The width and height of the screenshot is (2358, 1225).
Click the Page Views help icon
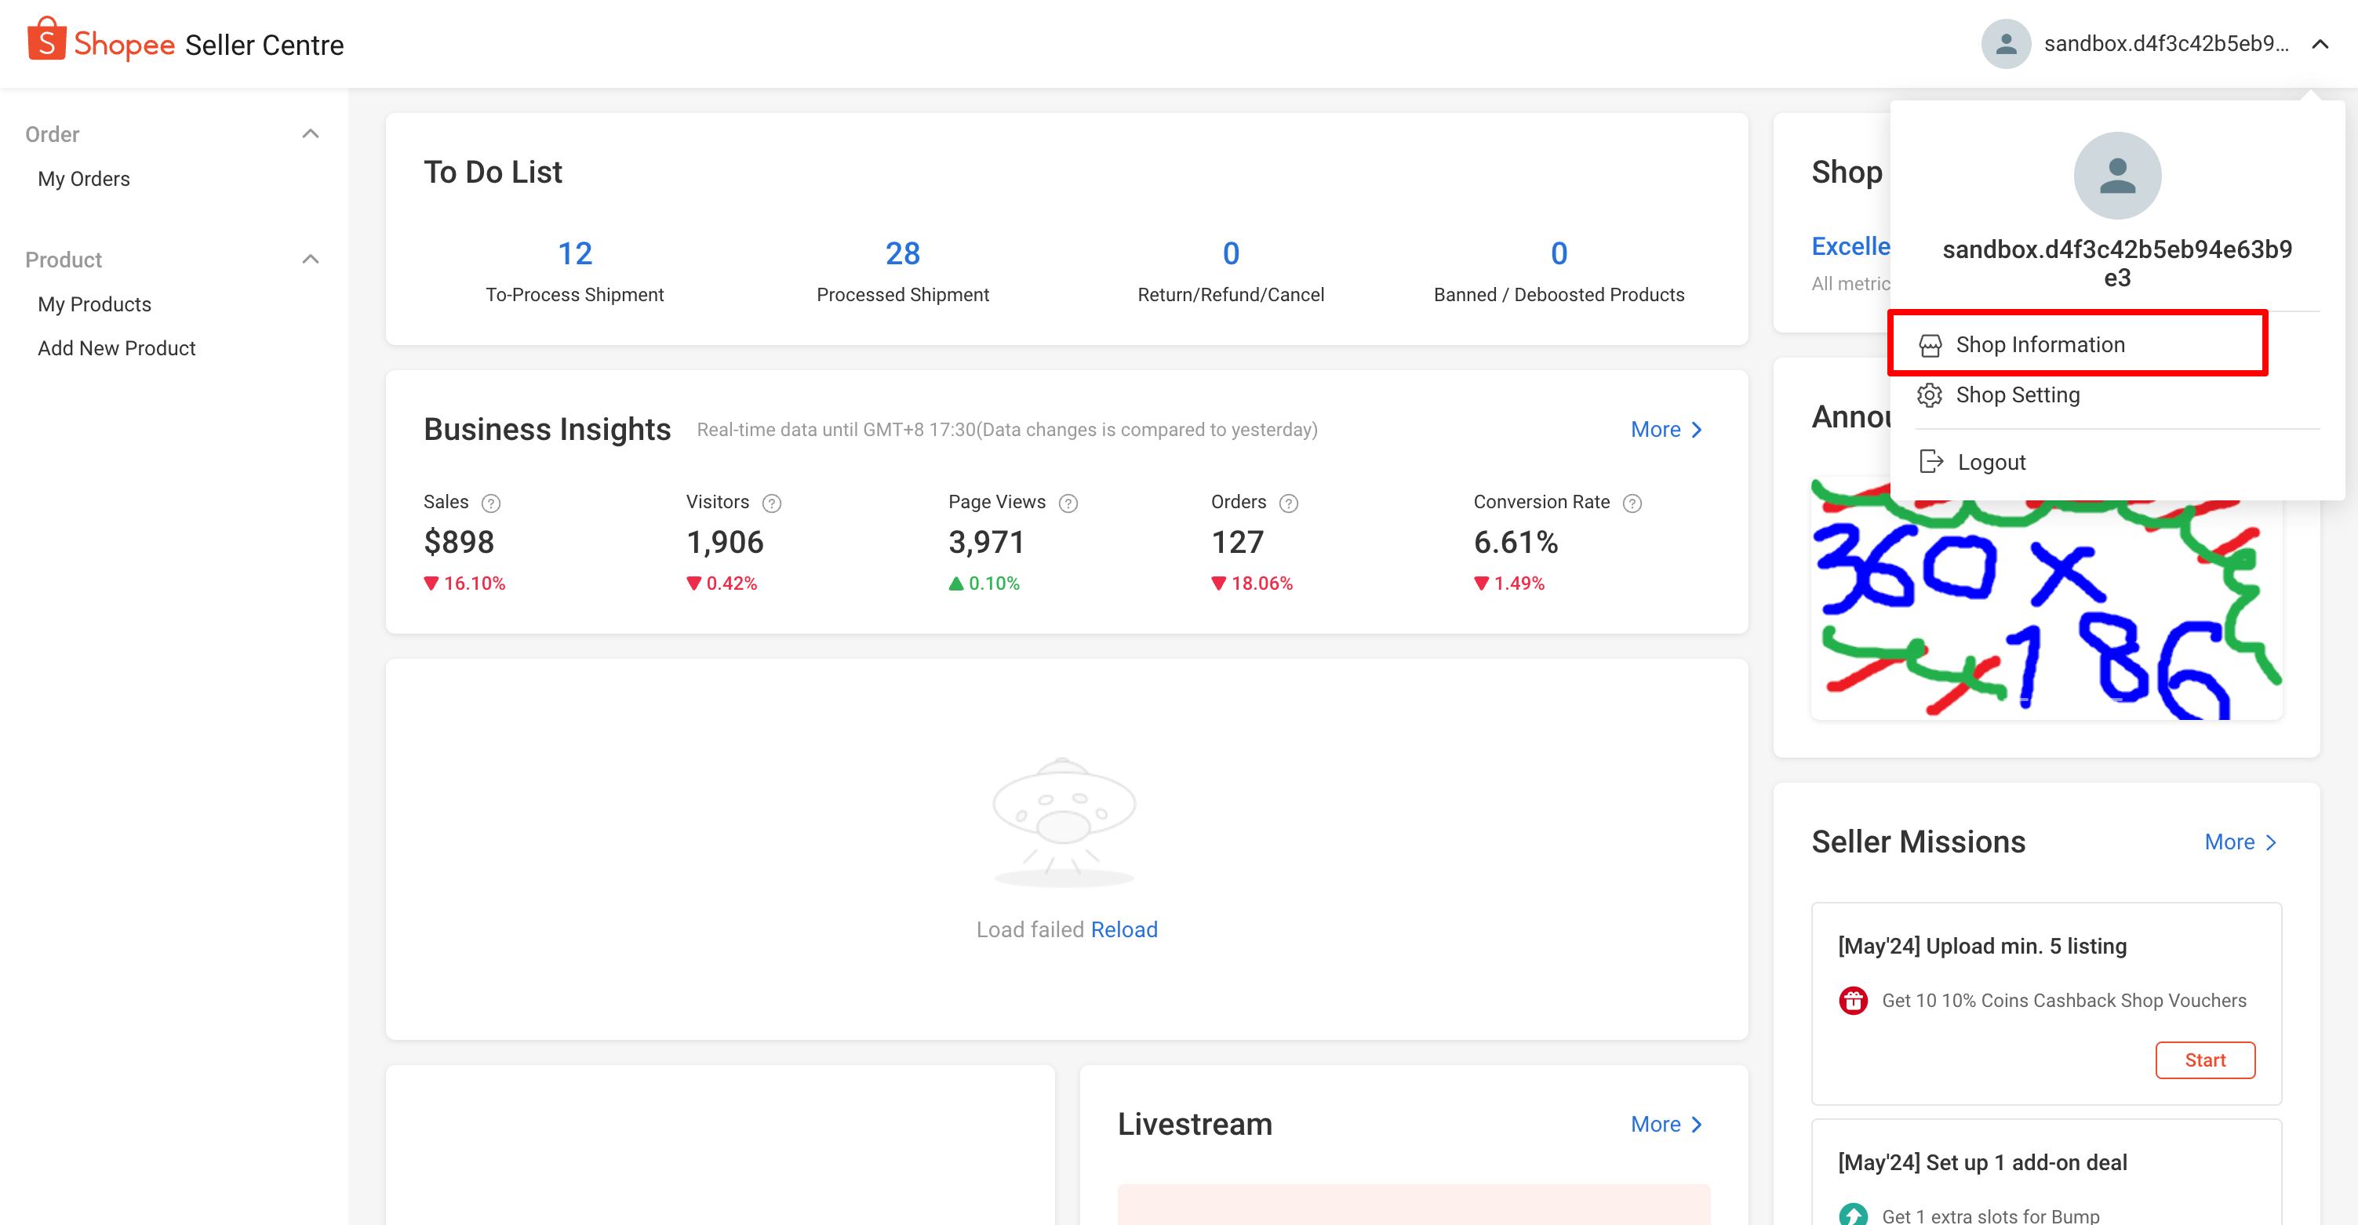click(1068, 503)
